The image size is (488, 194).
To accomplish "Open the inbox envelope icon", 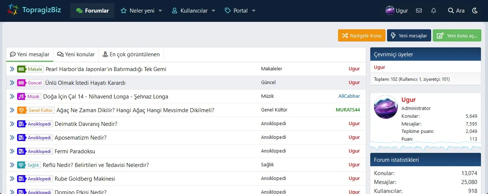I will click(x=419, y=11).
